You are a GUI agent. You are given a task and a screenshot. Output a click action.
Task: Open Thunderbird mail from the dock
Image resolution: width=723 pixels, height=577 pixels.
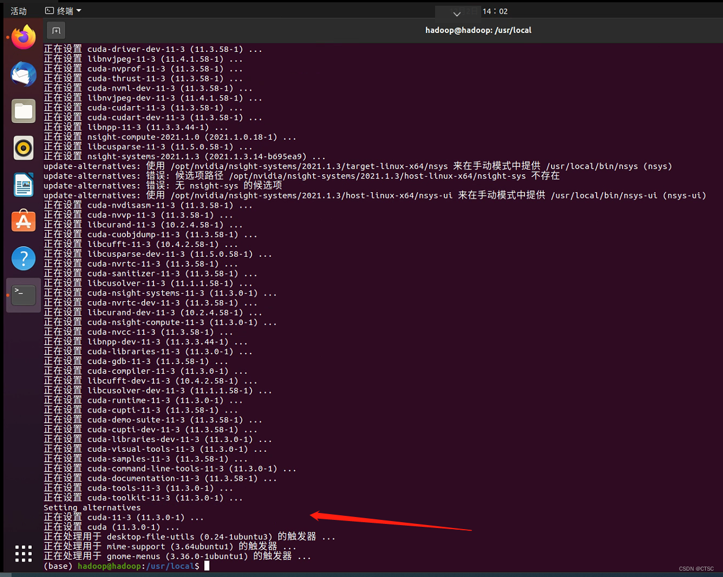(23, 74)
